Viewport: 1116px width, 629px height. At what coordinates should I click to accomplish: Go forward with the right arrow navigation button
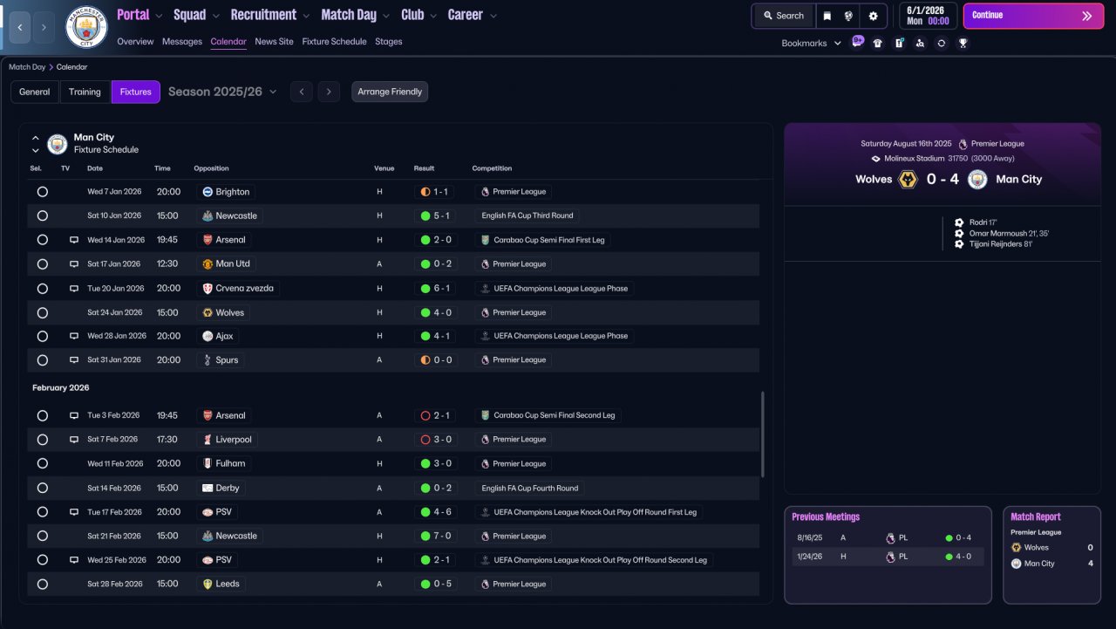coord(44,28)
